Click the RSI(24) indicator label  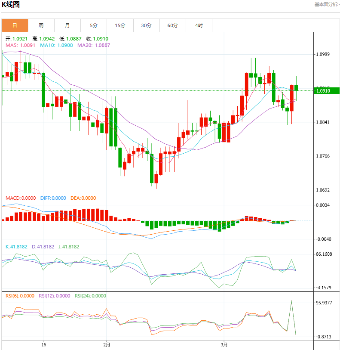tap(90, 296)
